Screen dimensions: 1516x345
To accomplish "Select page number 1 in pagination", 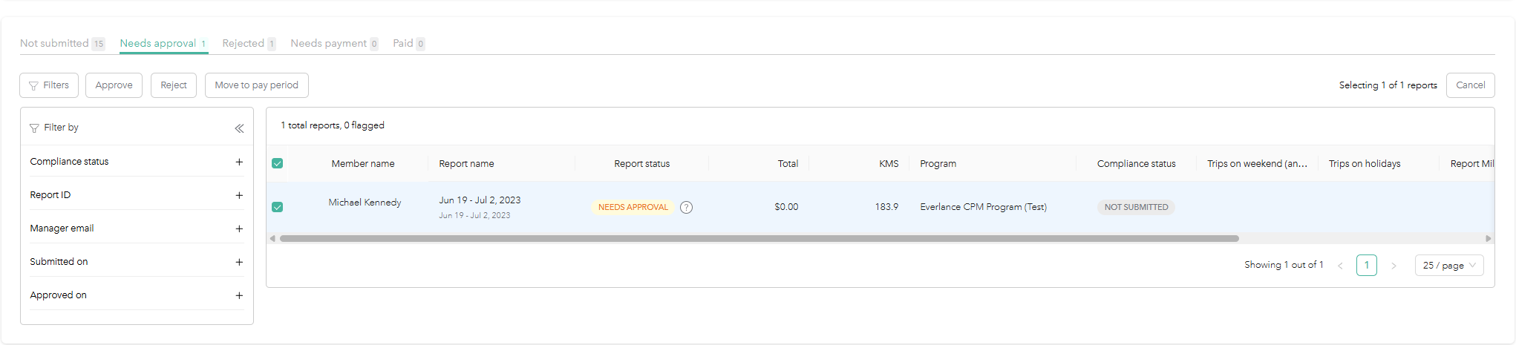I will tap(1366, 265).
